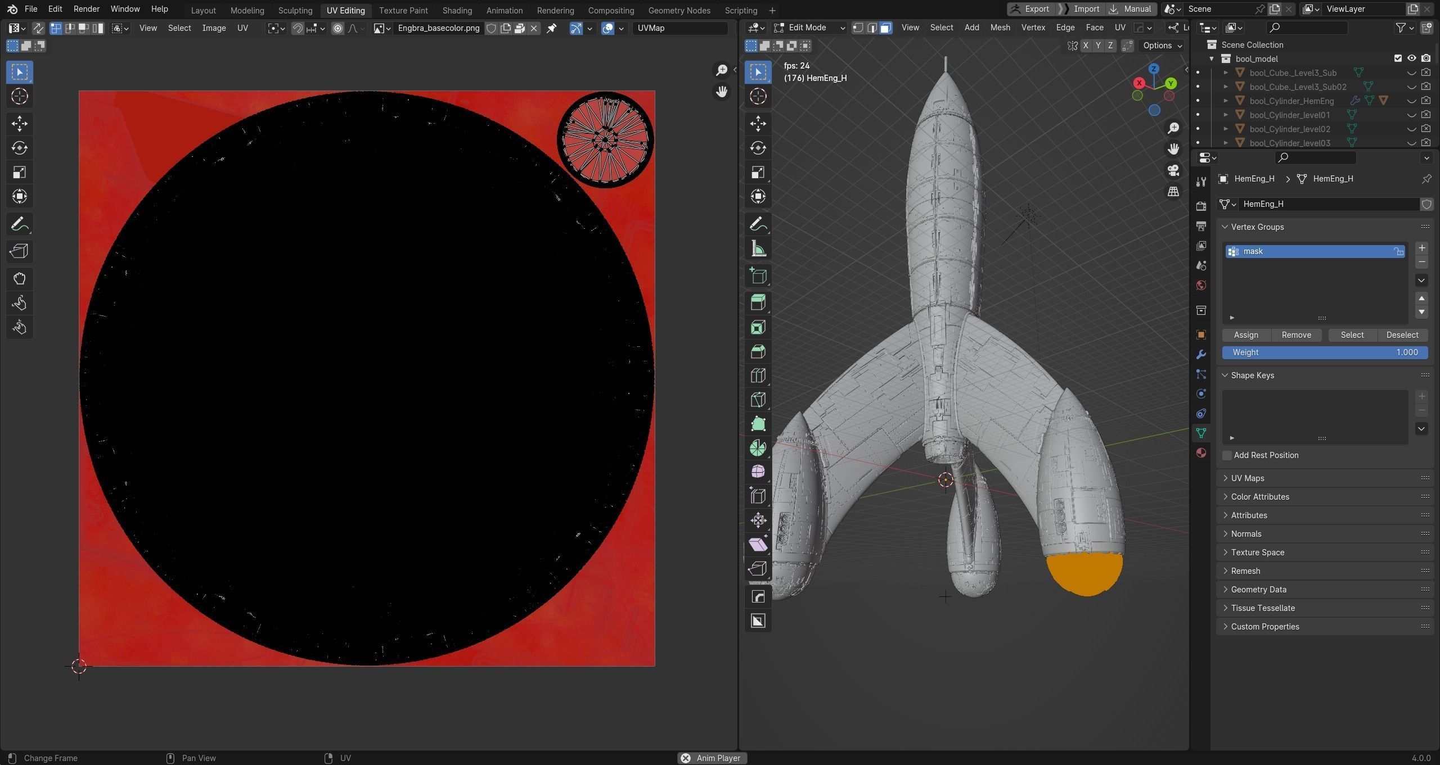Viewport: 1440px width, 765px height.
Task: Click the Measure tool in 3D viewport
Action: click(x=758, y=250)
